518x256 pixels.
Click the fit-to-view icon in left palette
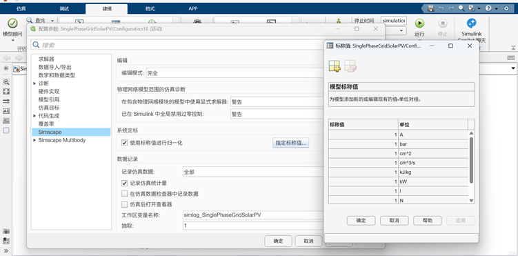pos(6,92)
